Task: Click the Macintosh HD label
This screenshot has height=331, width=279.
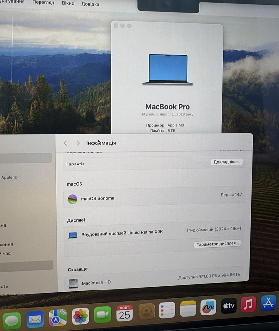Action: [96, 283]
